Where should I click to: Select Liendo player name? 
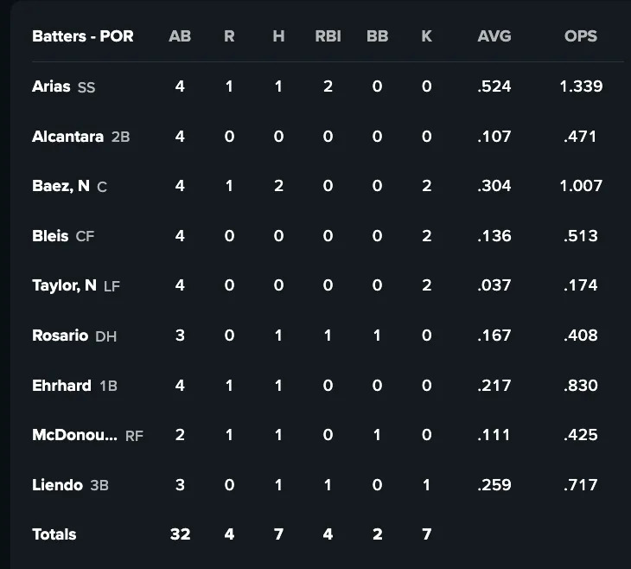(x=57, y=484)
